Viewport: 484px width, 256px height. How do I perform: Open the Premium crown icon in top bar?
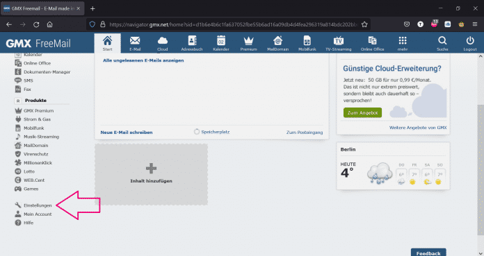tap(248, 43)
